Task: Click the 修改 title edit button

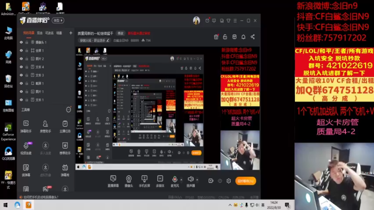Action: pos(121,33)
